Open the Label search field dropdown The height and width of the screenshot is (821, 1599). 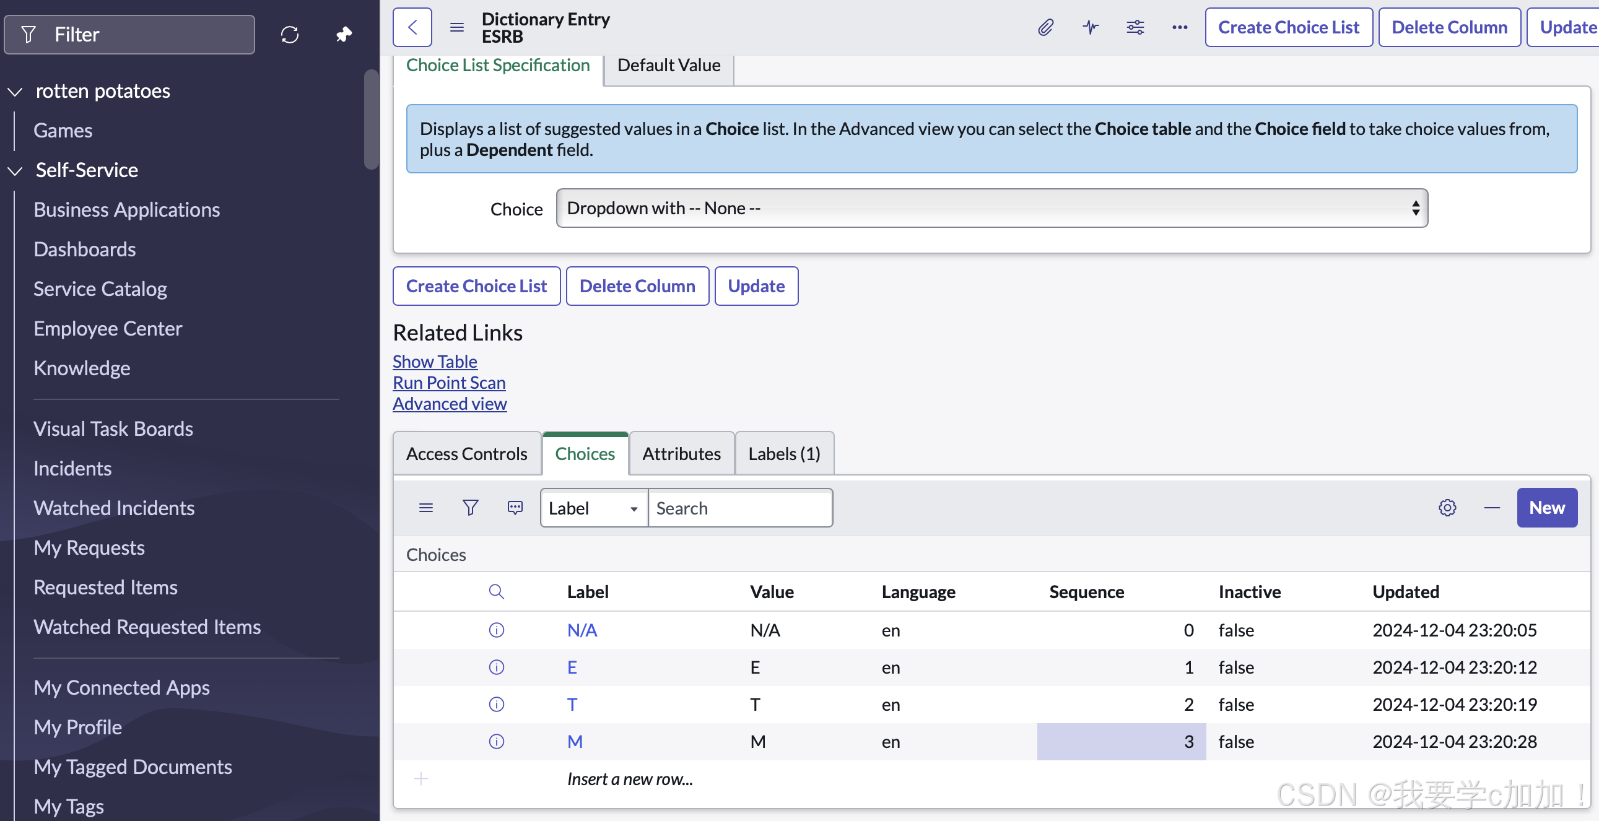pyautogui.click(x=593, y=508)
